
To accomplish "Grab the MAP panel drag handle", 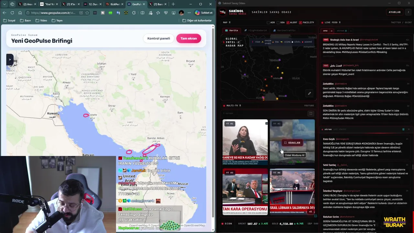I will click(229, 22).
